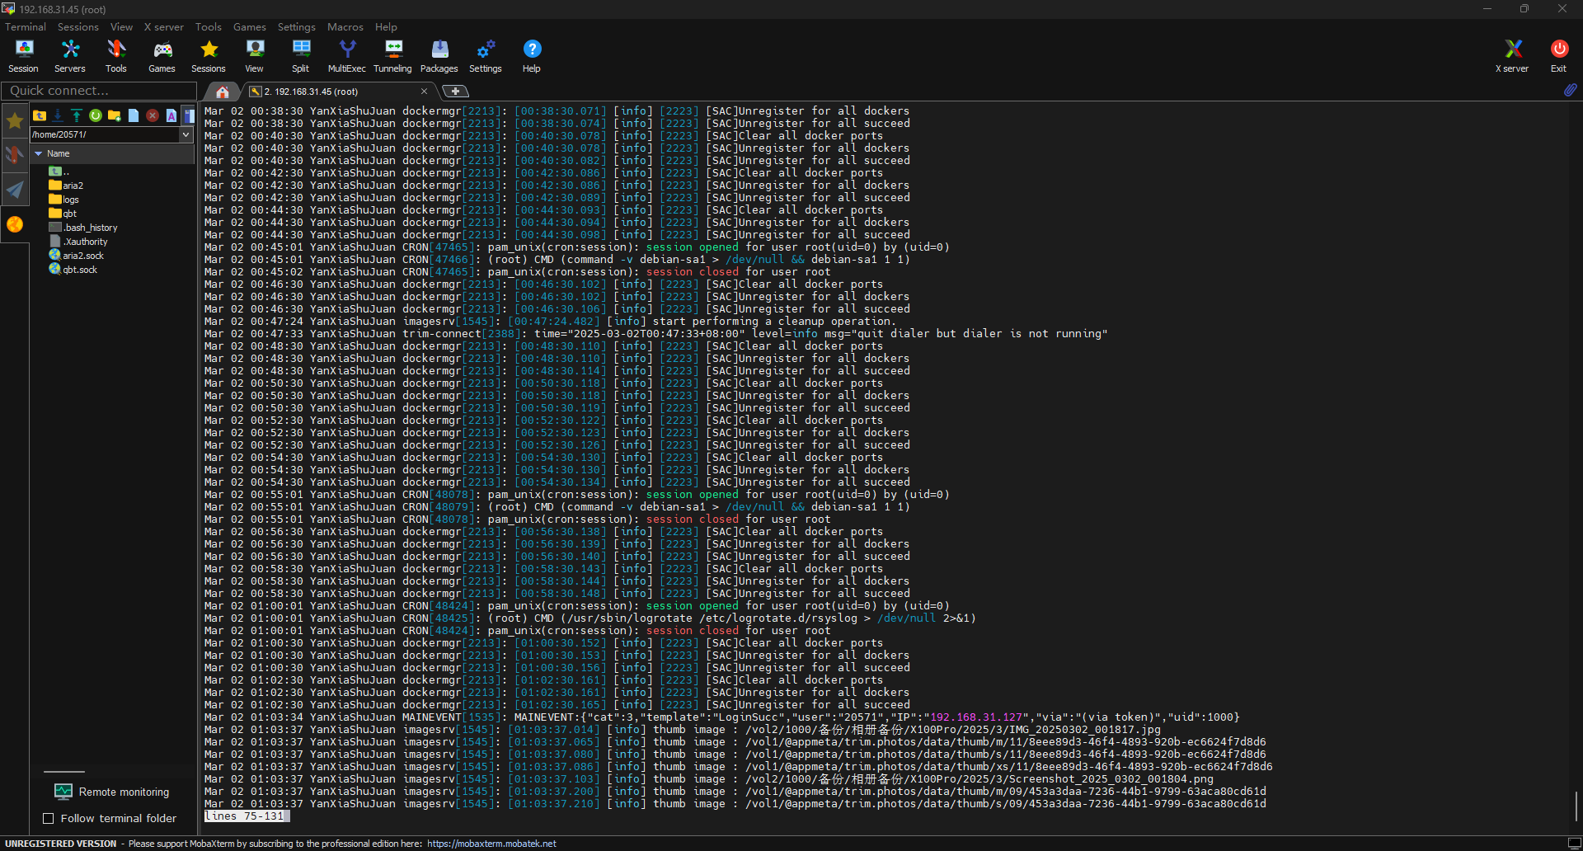
Task: Create a new file in SFTP browser
Action: [x=134, y=115]
